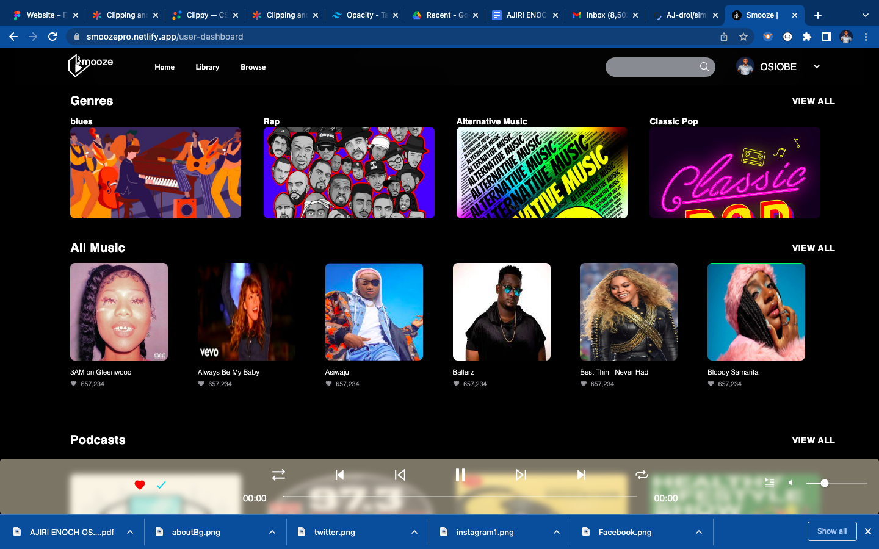Mute the audio volume
Screen dimensions: 879x549
tap(790, 483)
